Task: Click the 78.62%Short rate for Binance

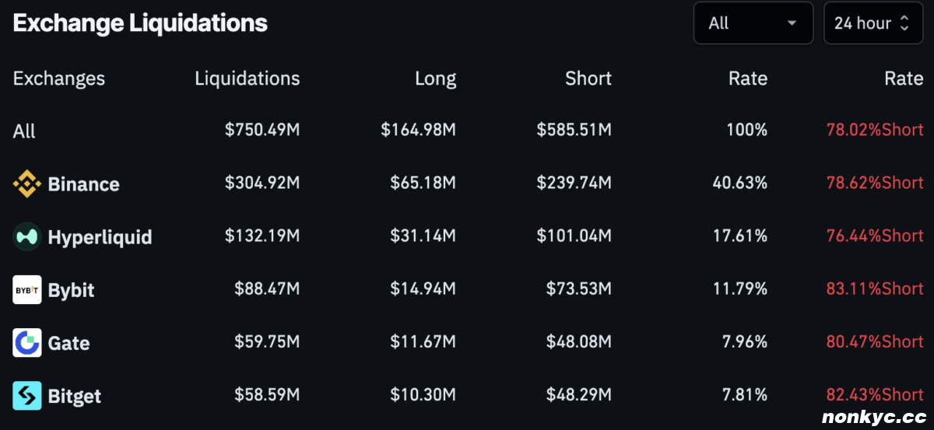Action: coord(875,183)
